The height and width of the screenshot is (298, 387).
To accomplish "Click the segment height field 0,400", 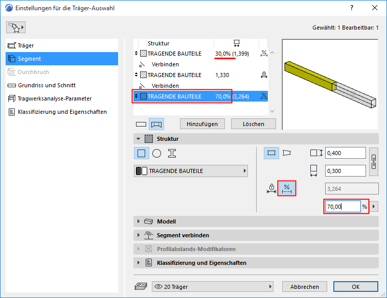I will coord(345,153).
